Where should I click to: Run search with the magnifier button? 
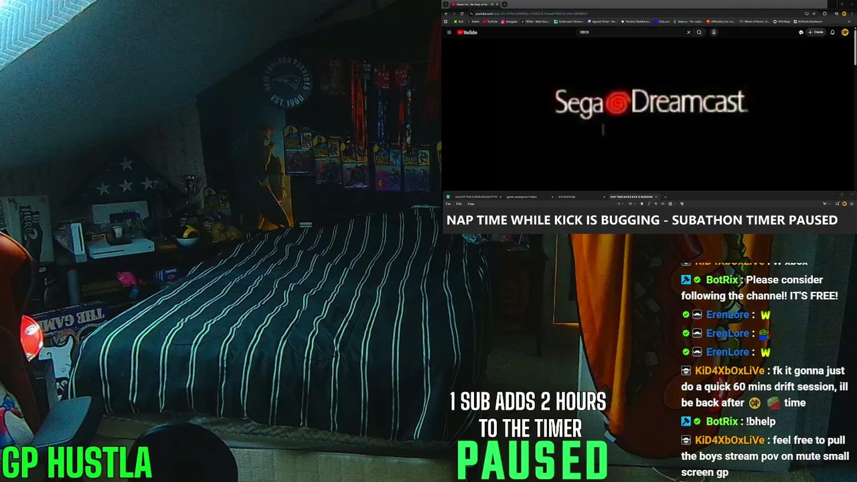pyautogui.click(x=700, y=32)
